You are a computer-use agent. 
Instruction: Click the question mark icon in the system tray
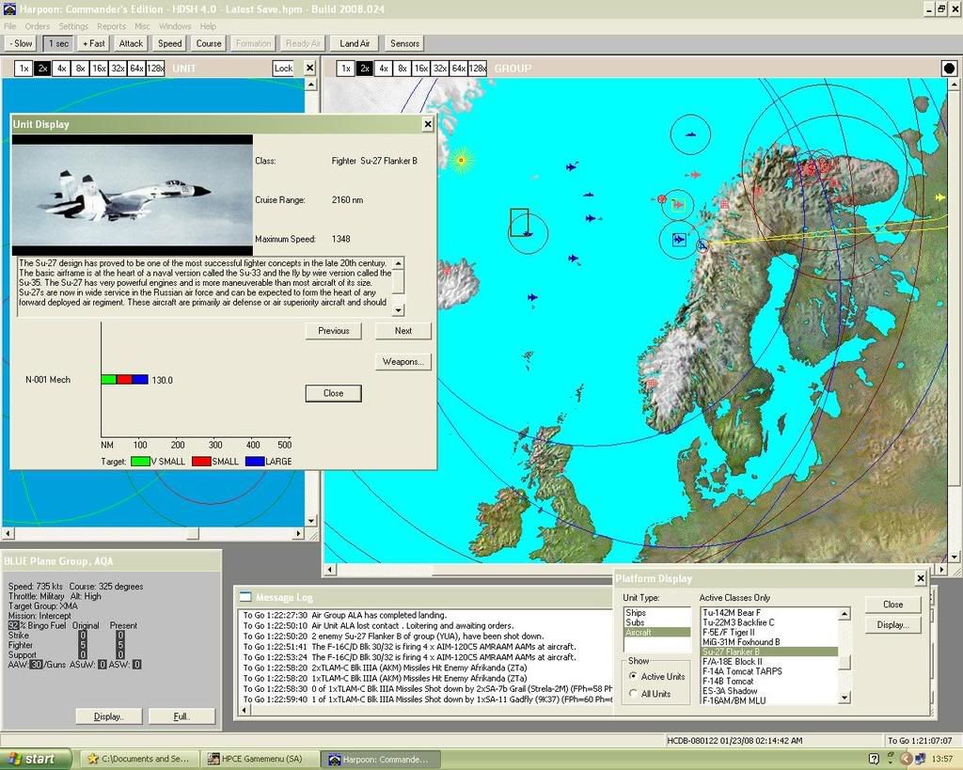click(x=874, y=760)
